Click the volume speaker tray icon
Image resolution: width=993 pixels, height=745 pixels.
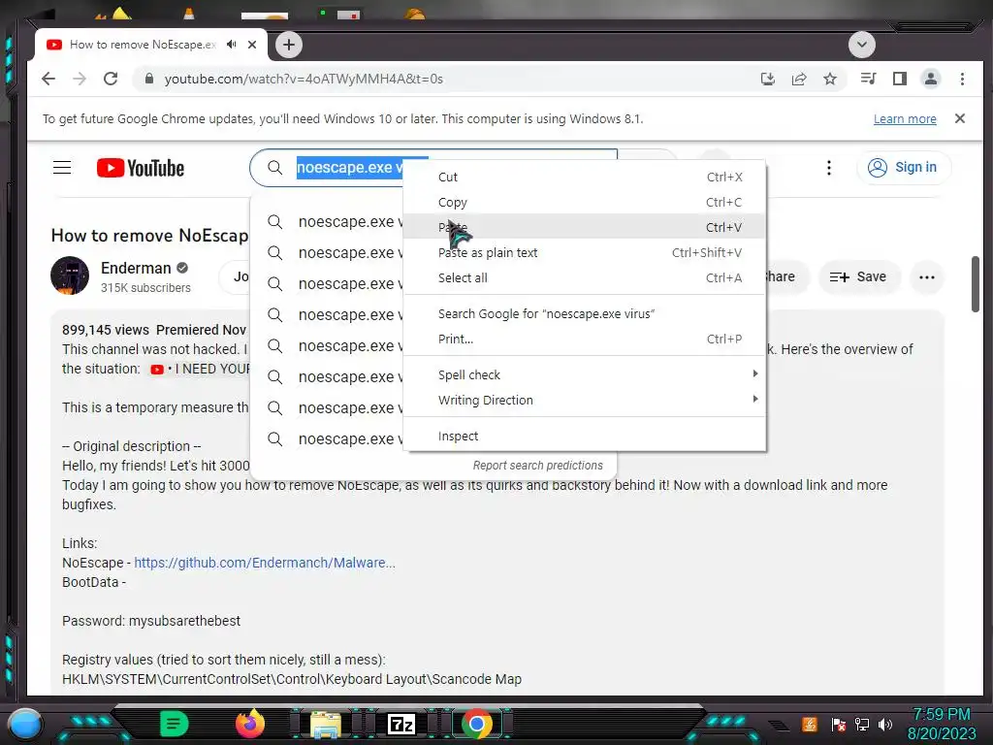tap(885, 724)
